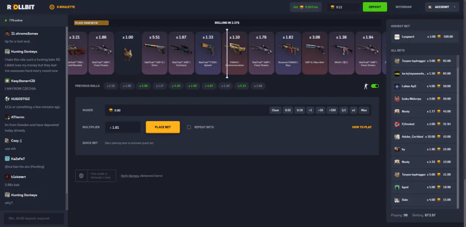Open the X-ROULETTE game tab
Screen dimensions: 466x227
point(62,7)
